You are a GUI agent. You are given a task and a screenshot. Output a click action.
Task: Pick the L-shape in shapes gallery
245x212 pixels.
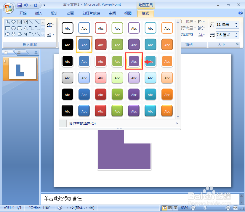pos(7,22)
